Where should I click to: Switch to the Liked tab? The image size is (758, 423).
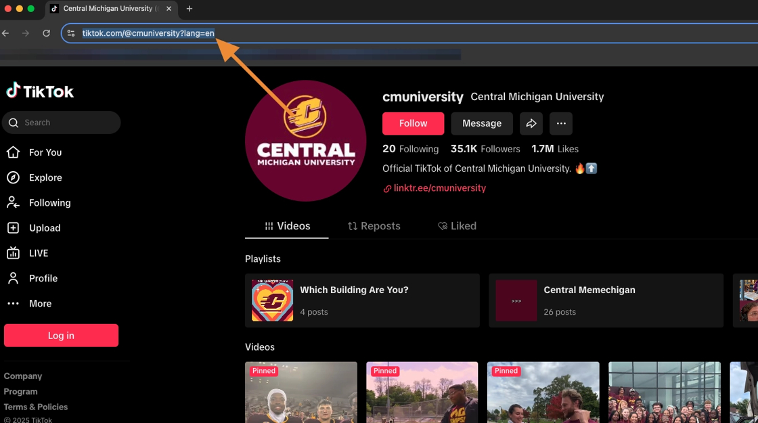(457, 226)
